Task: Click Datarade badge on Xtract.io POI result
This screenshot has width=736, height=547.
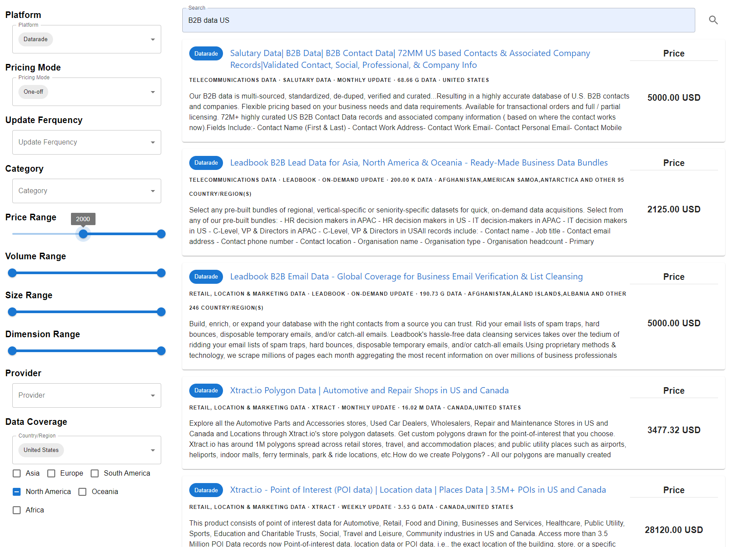Action: 206,491
